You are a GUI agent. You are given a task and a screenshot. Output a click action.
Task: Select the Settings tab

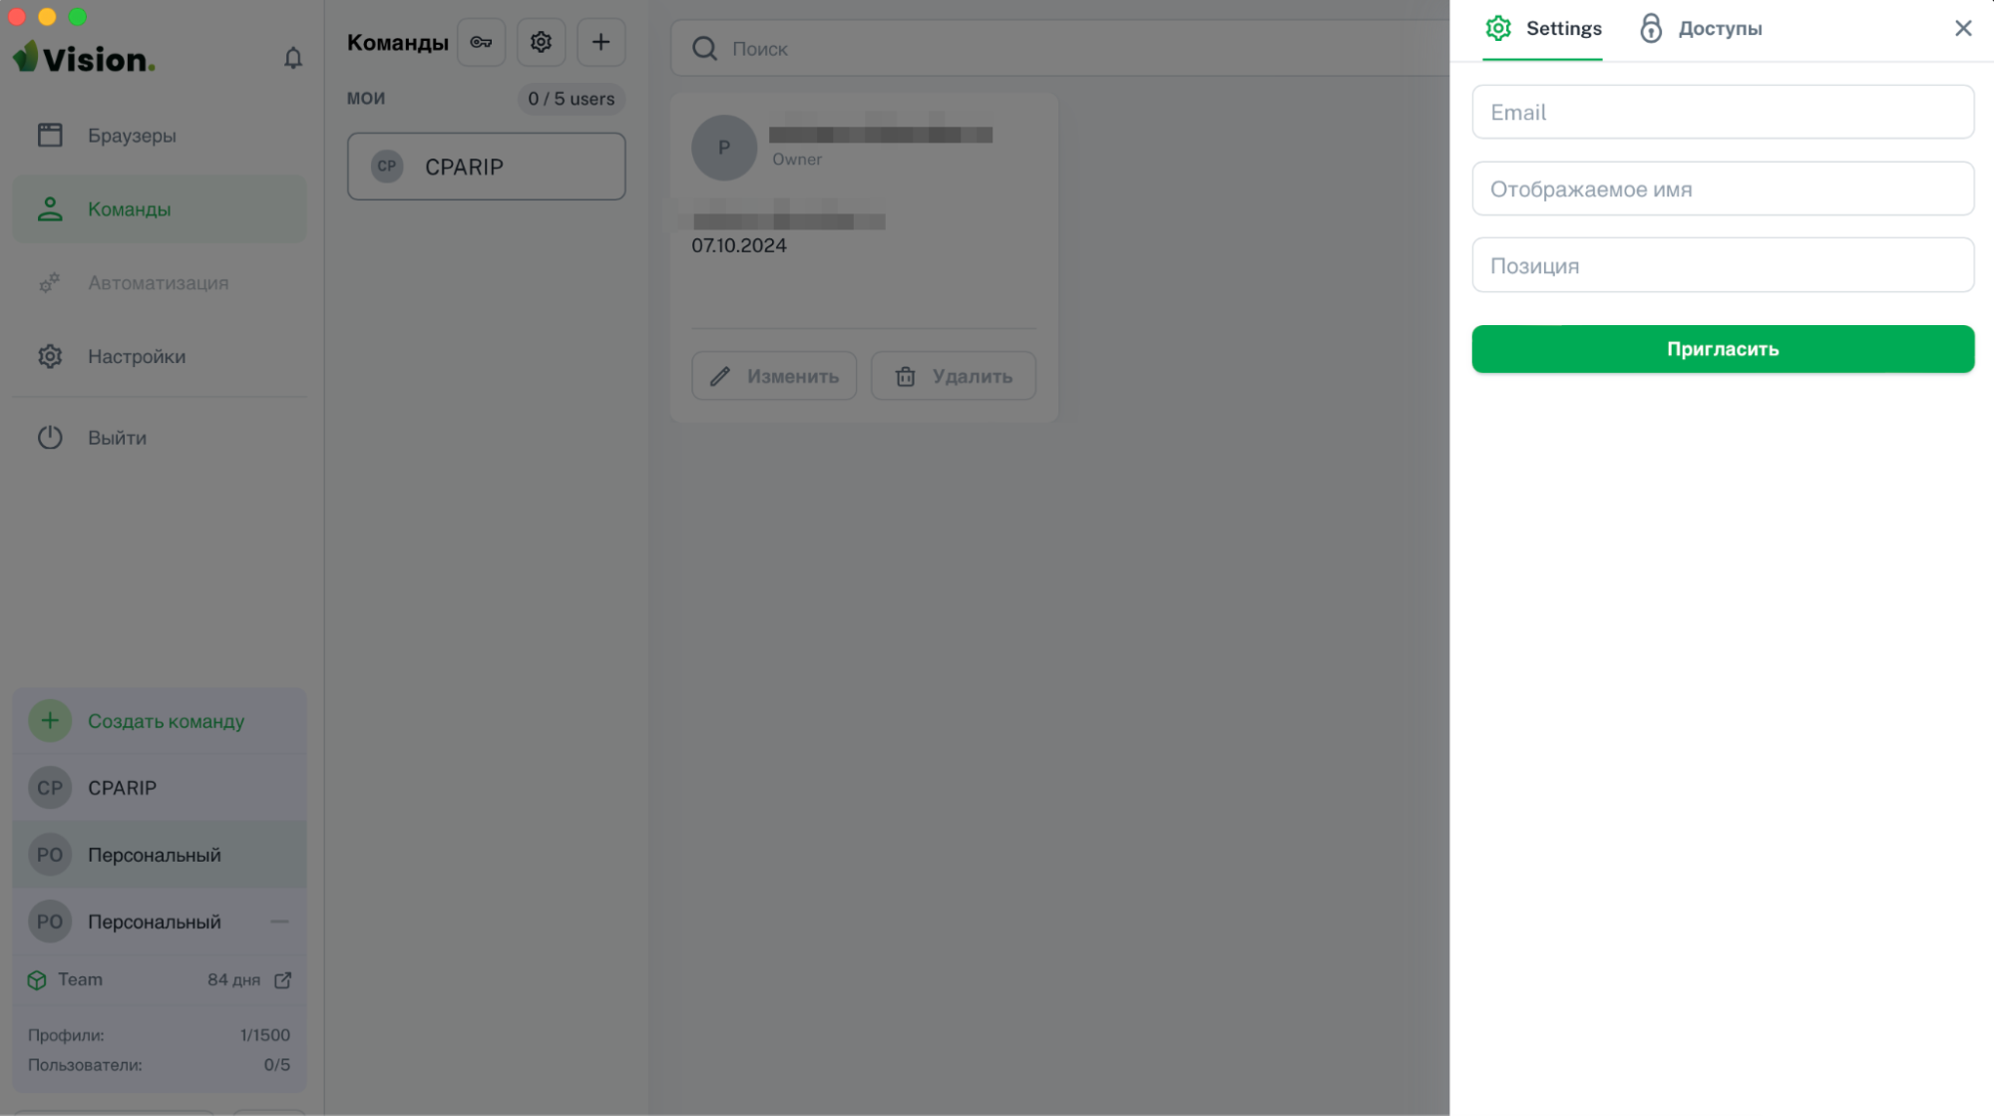1543,29
